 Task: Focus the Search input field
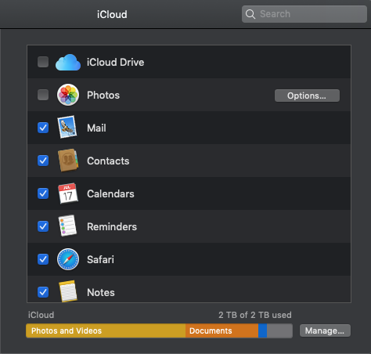tap(304, 14)
